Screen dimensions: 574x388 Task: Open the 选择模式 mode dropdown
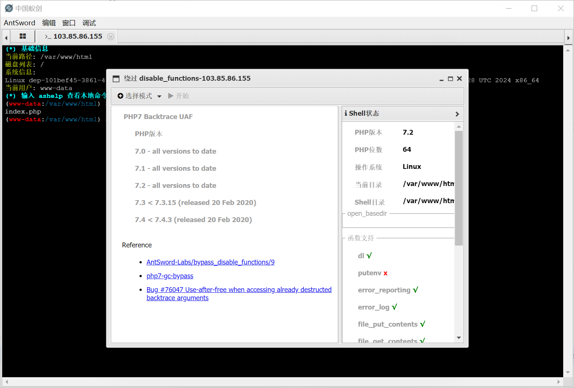coord(140,96)
